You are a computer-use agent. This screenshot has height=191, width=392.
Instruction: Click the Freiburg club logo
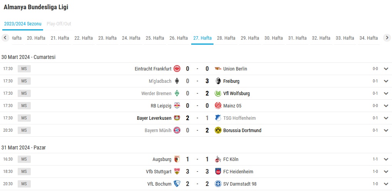click(218, 81)
